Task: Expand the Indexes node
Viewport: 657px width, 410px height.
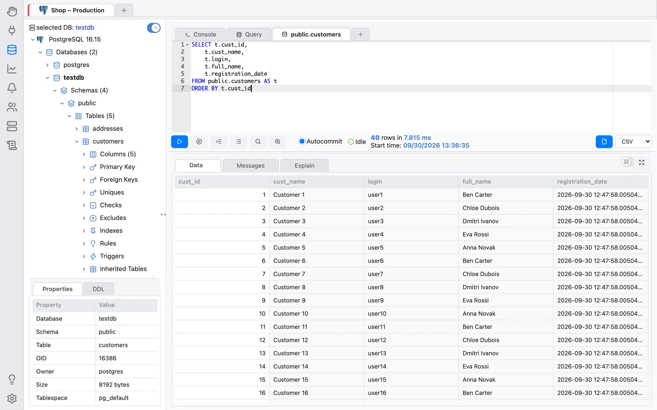Action: (84, 231)
